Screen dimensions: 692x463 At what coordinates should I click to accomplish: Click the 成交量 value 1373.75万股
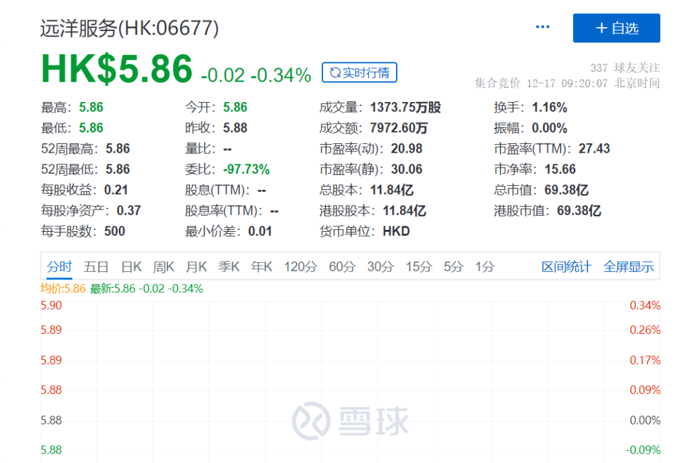pos(405,107)
